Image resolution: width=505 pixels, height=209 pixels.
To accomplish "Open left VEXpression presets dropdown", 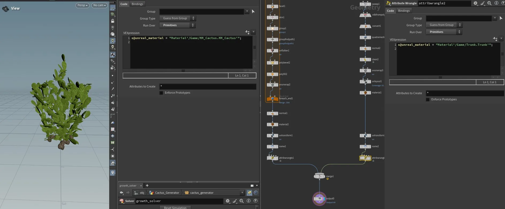I will pyautogui.click(x=253, y=32).
